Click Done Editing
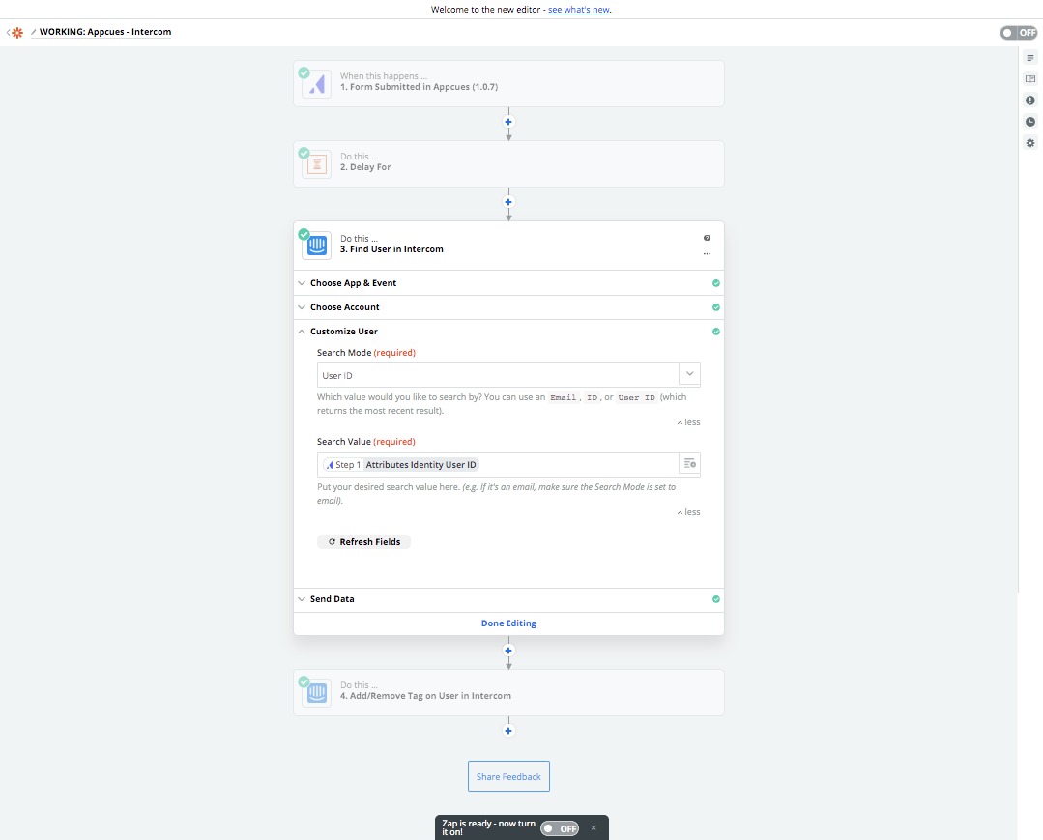 (508, 623)
